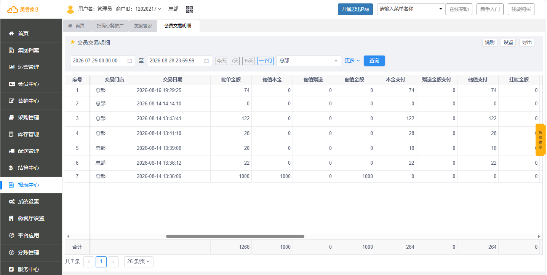Viewport: 547px width, 275px height.
Task: Click the 设置 button
Action: [x=509, y=43]
